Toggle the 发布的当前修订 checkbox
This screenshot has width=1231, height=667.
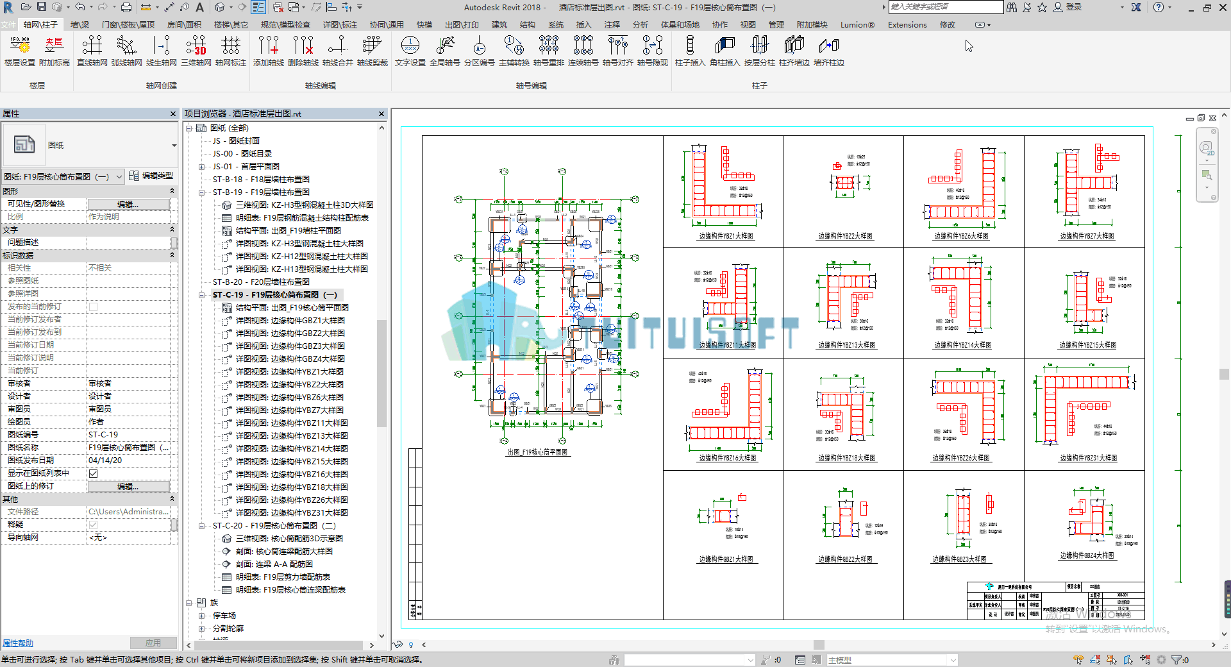(x=94, y=307)
